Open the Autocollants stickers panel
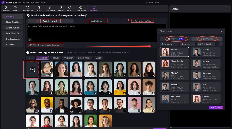 27,9
